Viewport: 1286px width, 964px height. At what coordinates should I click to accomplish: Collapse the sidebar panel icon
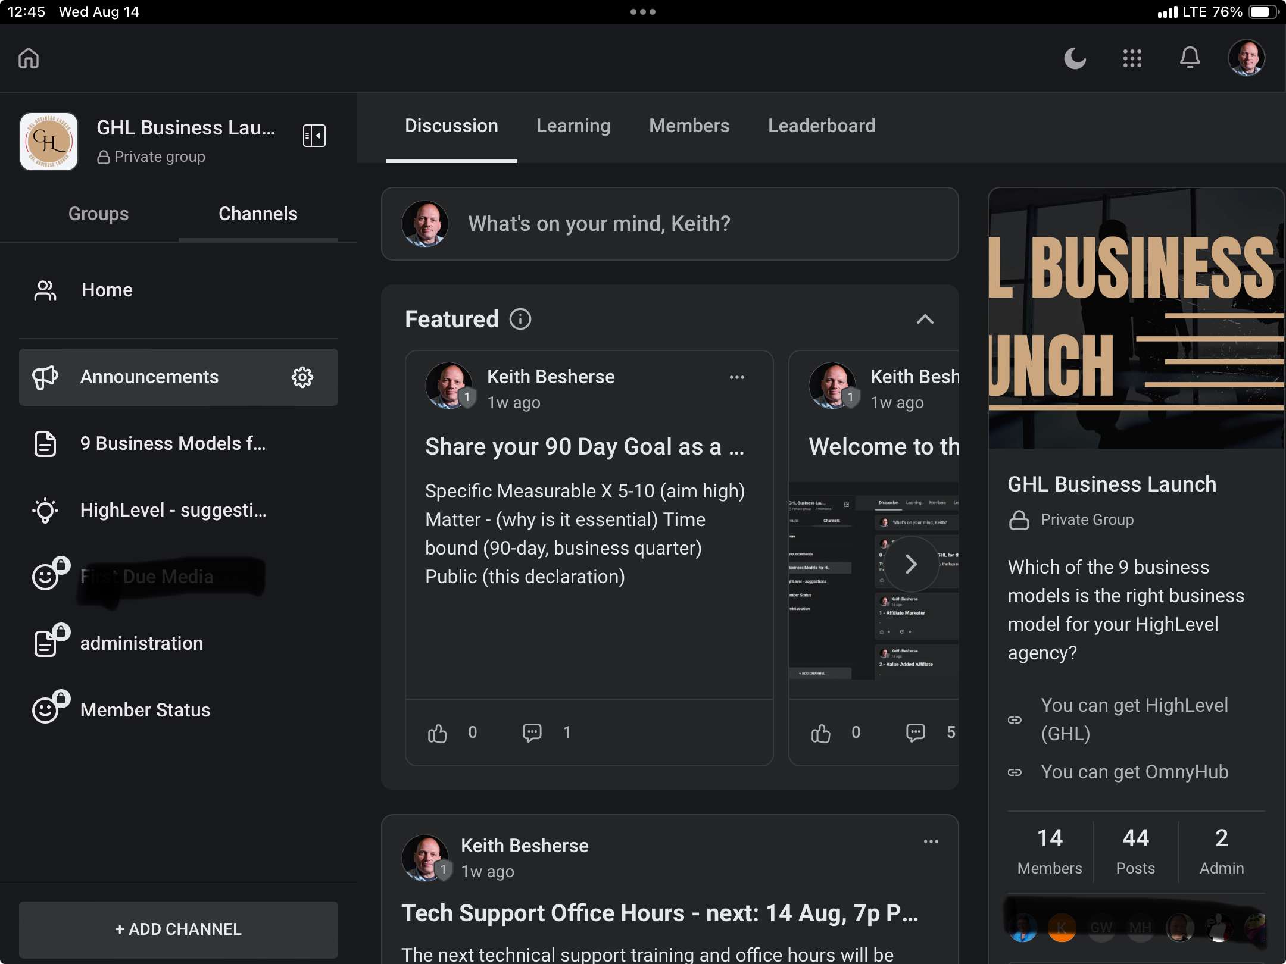[x=314, y=136]
